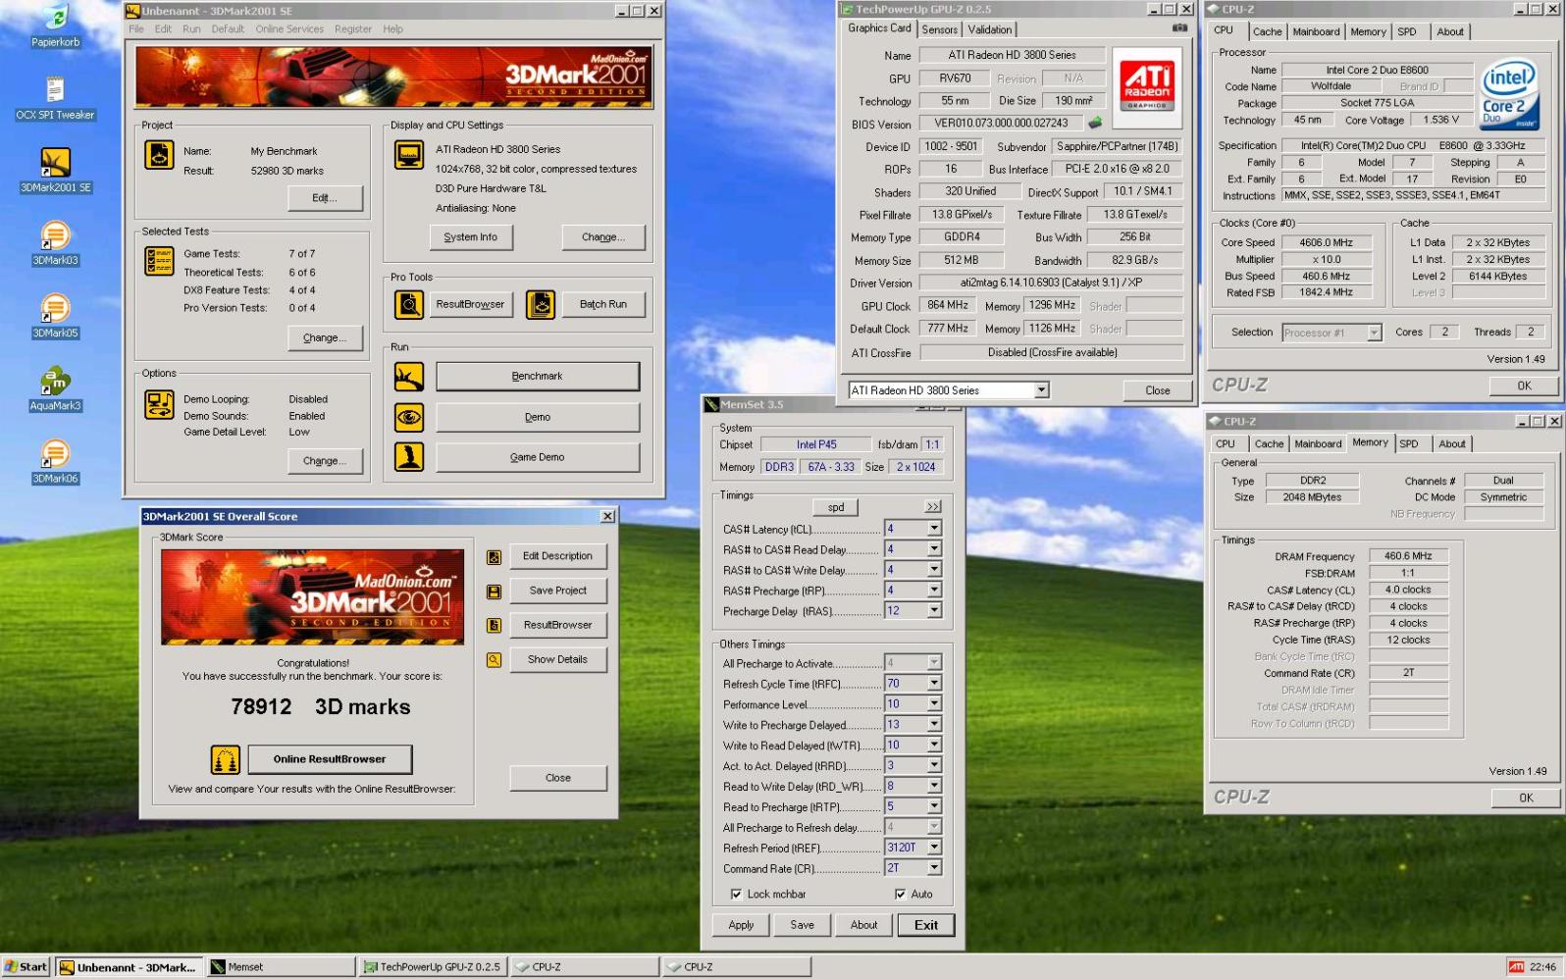The height and width of the screenshot is (979, 1566).
Task: Click the Game Demo joystick icon
Action: pos(409,457)
